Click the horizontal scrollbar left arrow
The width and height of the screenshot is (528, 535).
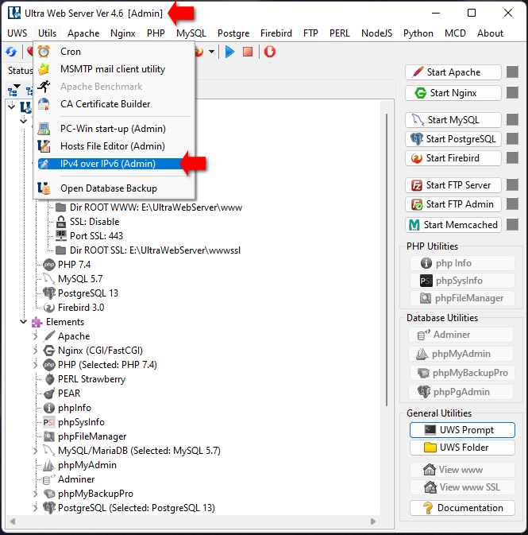point(13,521)
